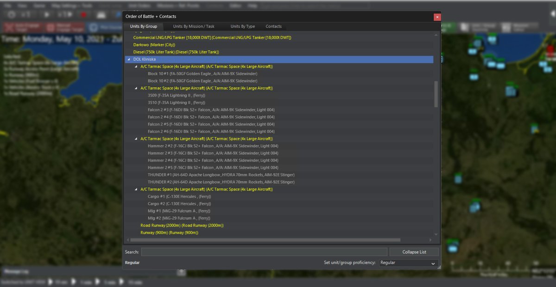
Task: Select Mig #1 MiG-29 Fulcrum A
Action: click(279, 211)
